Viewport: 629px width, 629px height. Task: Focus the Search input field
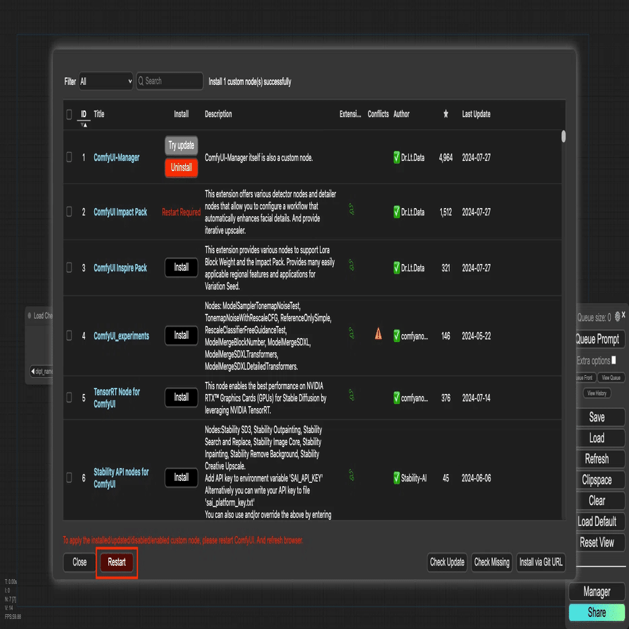tap(170, 81)
